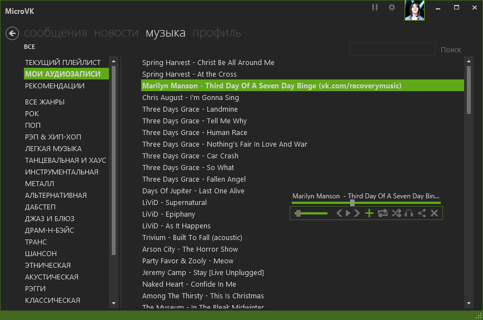Click the genre list scroll-up arrow
The height and width of the screenshot is (320, 483).
[114, 61]
